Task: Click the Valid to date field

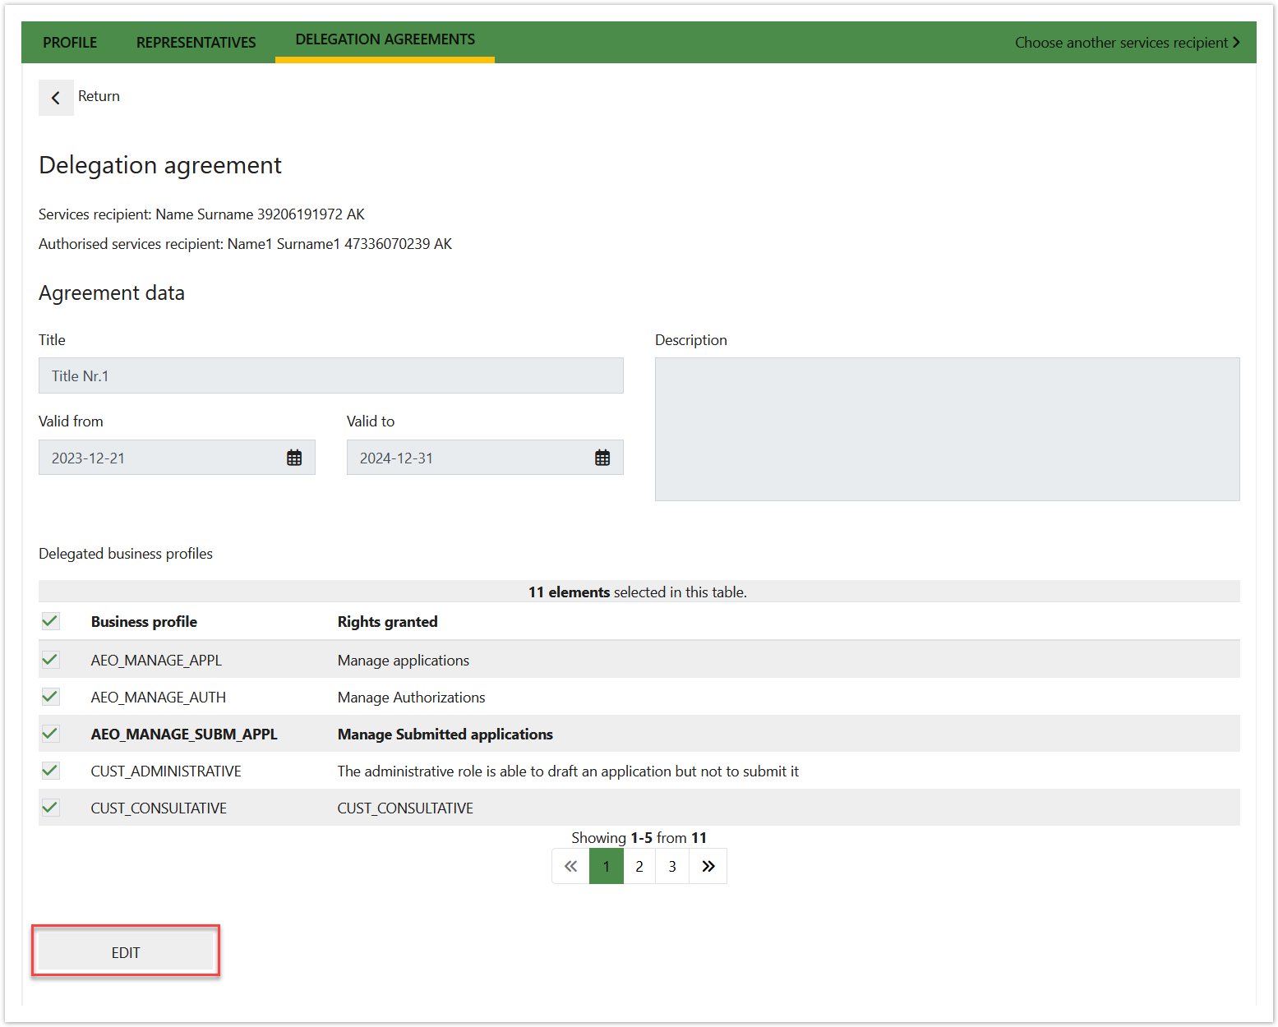Action: tap(485, 458)
